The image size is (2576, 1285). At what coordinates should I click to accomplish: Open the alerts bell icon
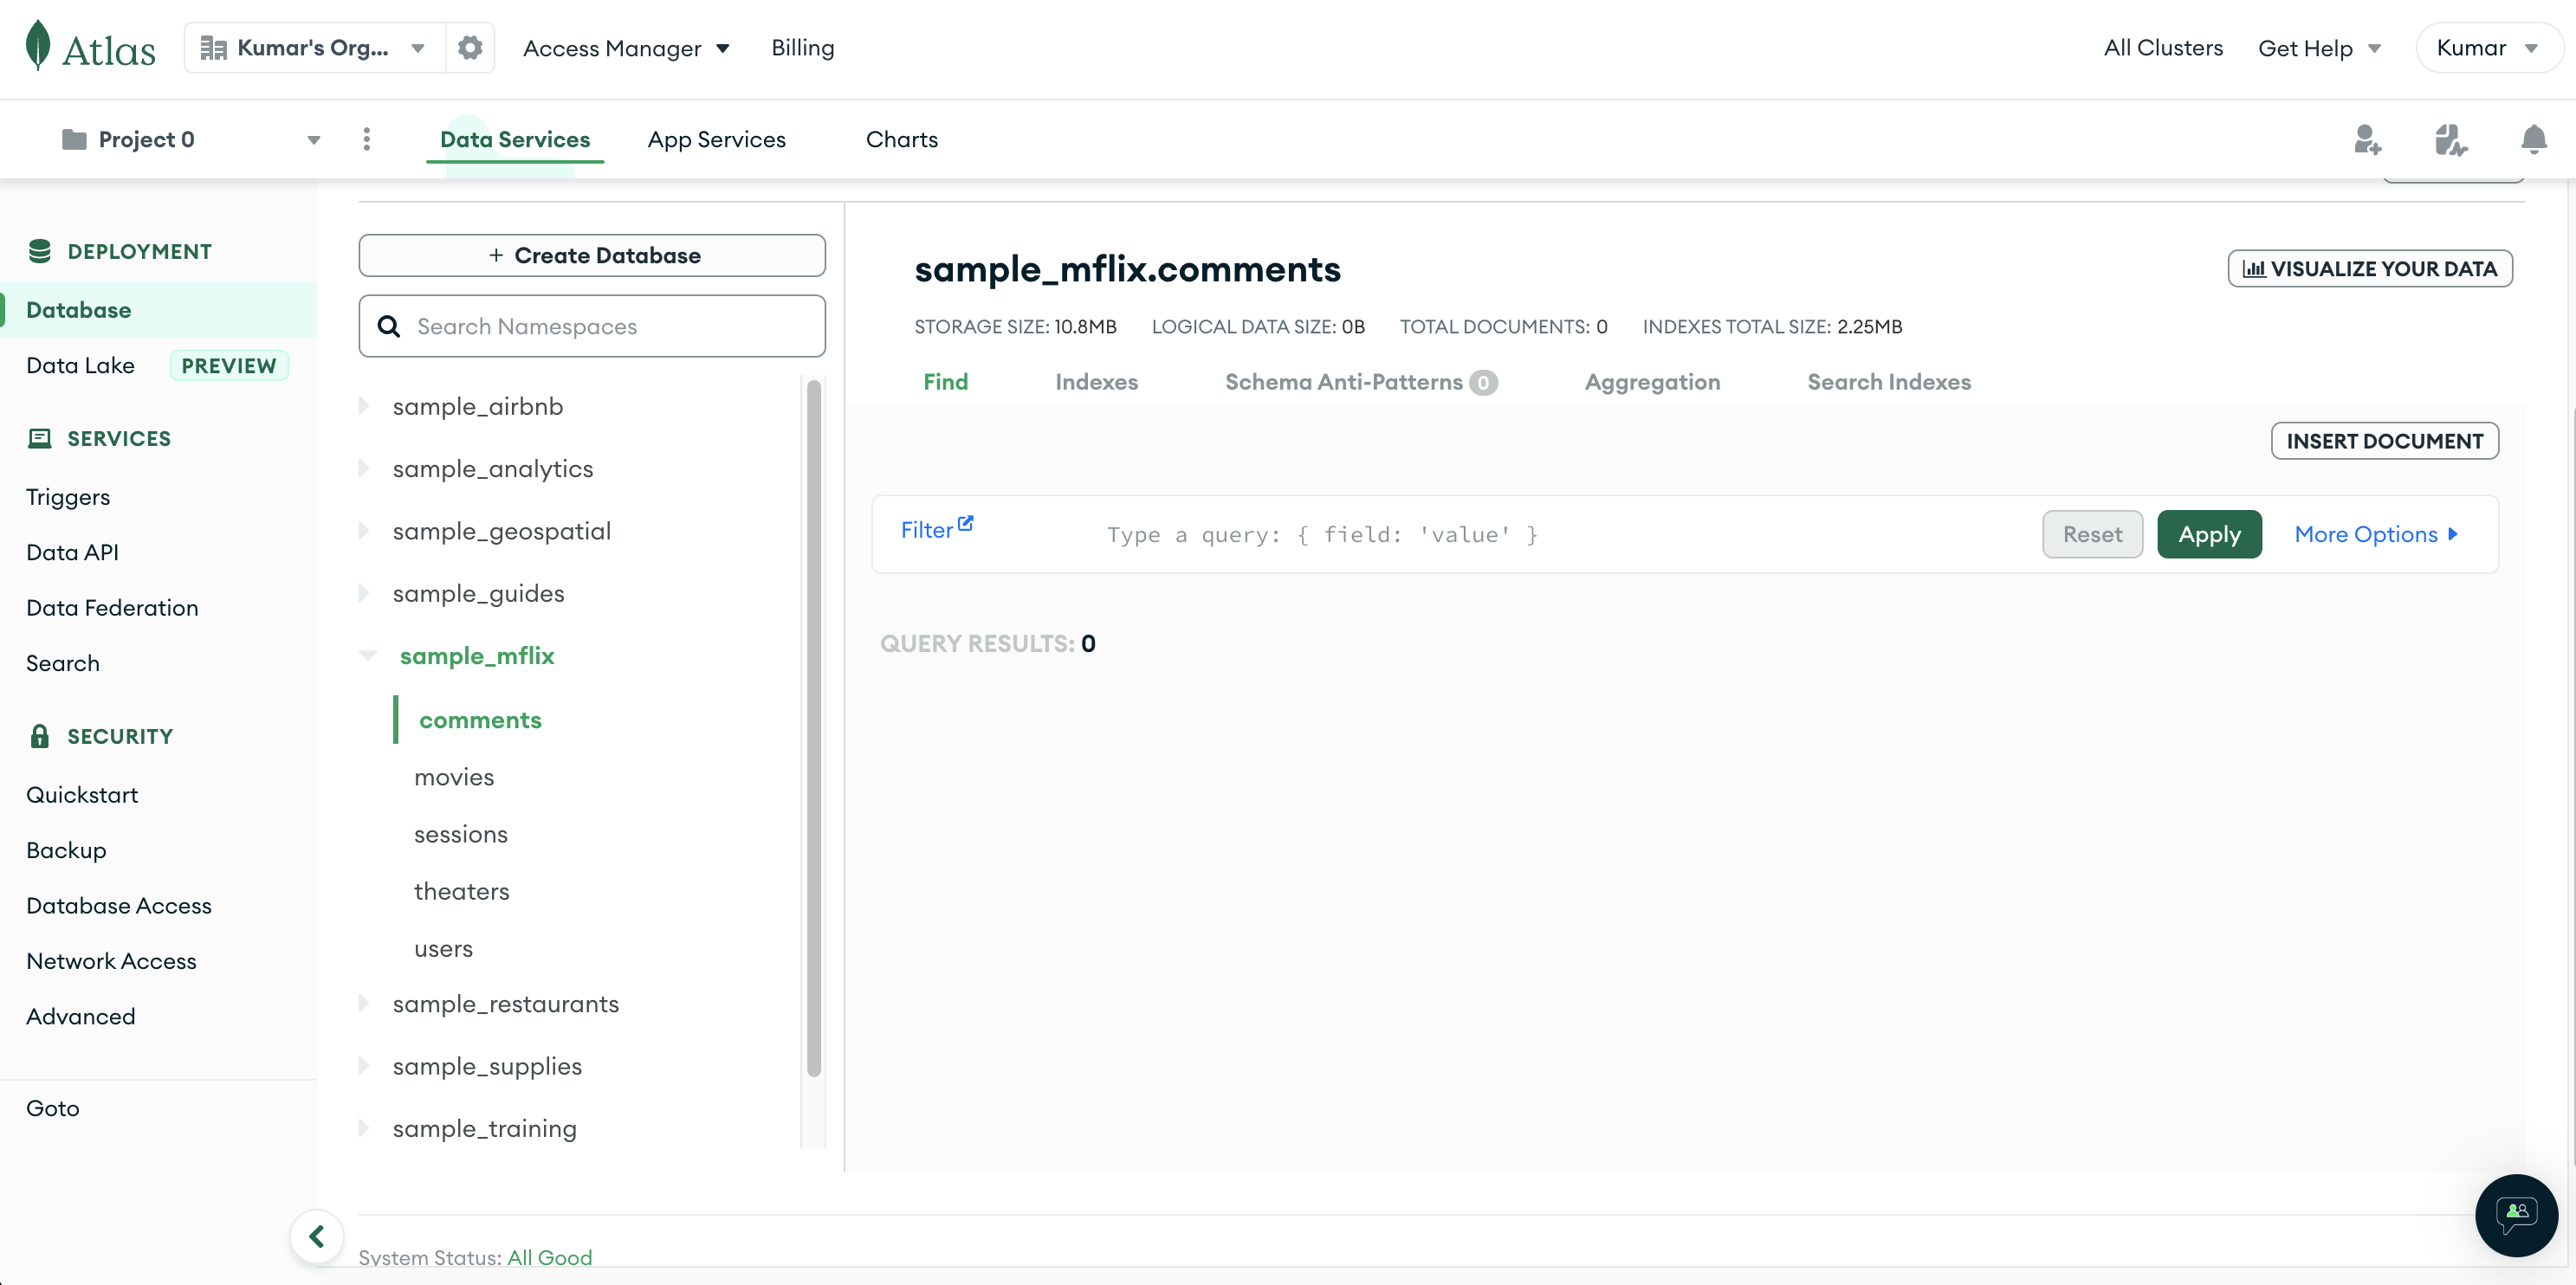(x=2534, y=139)
